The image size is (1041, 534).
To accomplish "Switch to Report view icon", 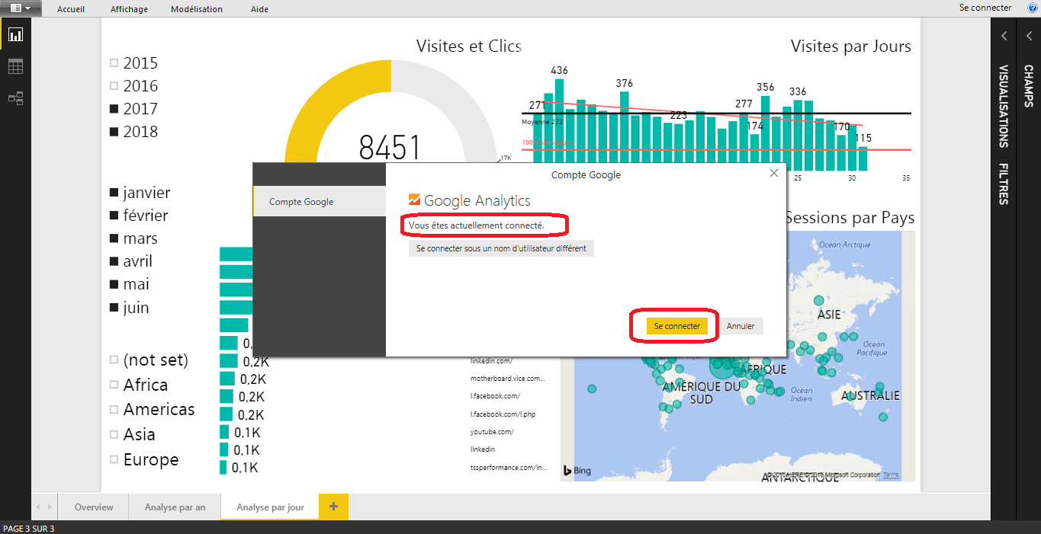I will click(15, 34).
